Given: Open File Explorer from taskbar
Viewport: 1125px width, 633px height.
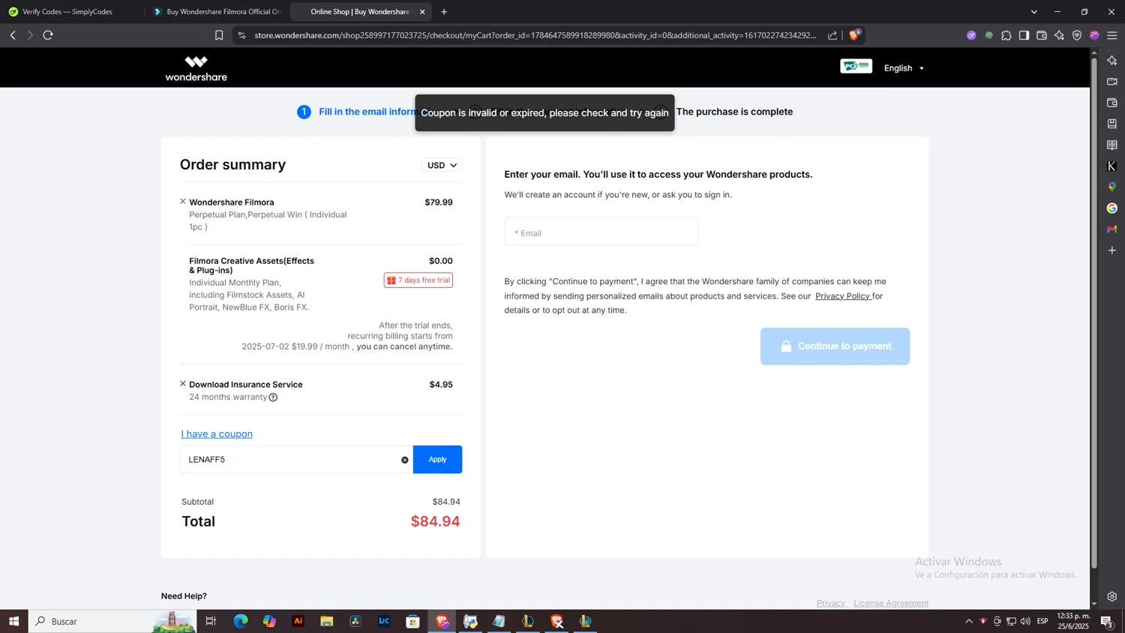Looking at the screenshot, I should [x=327, y=621].
